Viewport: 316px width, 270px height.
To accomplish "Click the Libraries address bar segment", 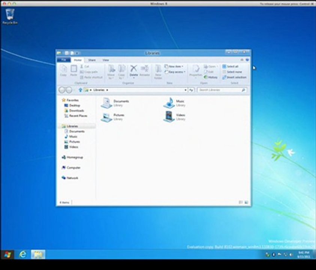I will click(99, 90).
